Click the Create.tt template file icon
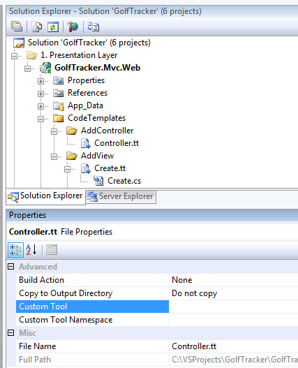 [85, 168]
